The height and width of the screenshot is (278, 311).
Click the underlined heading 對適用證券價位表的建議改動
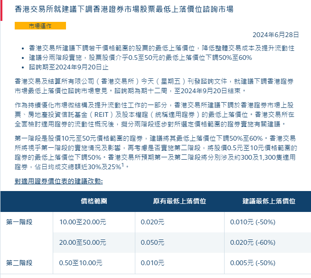click(58, 181)
